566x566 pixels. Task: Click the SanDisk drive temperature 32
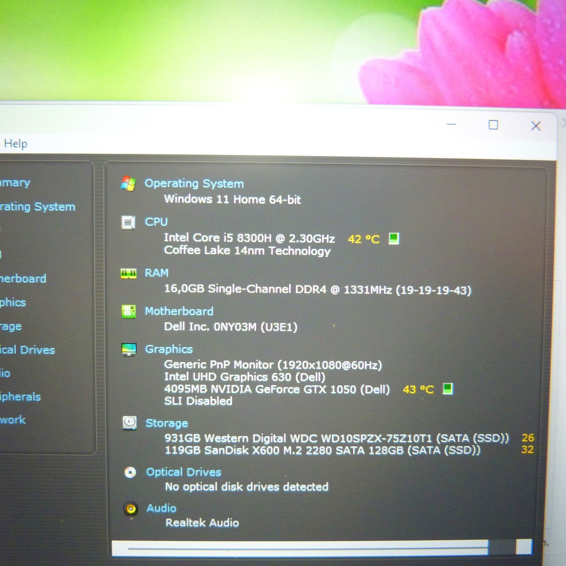[527, 450]
